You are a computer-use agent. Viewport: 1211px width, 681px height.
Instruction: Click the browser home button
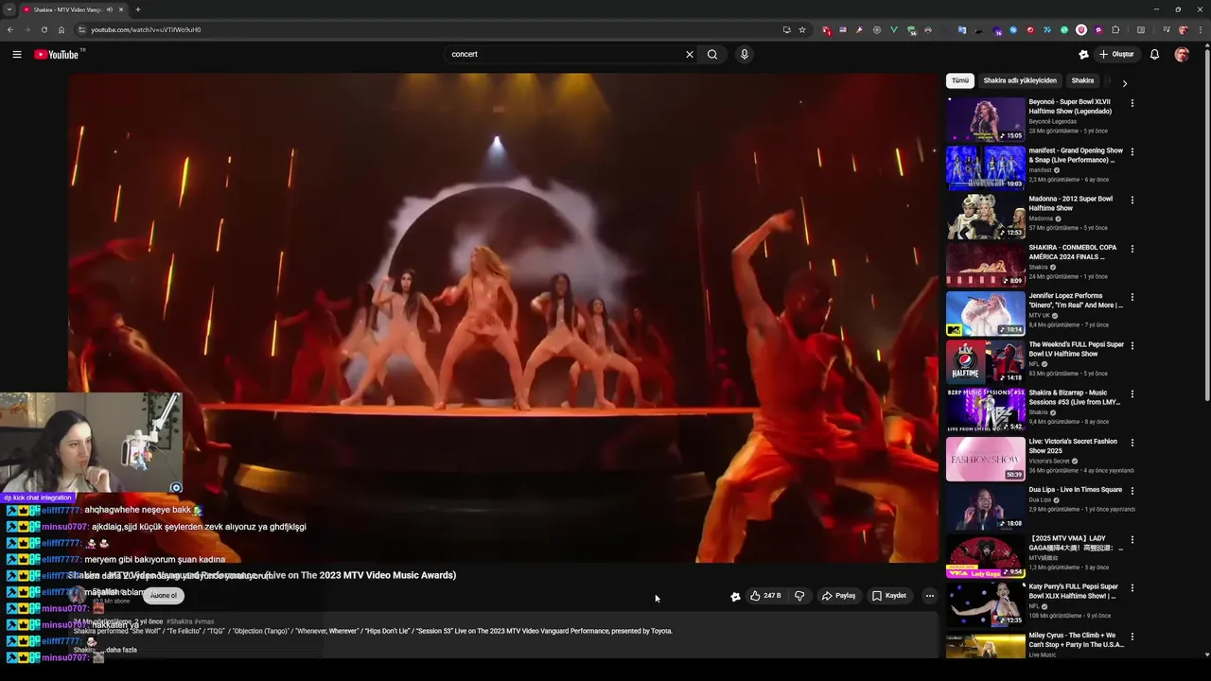coord(61,29)
